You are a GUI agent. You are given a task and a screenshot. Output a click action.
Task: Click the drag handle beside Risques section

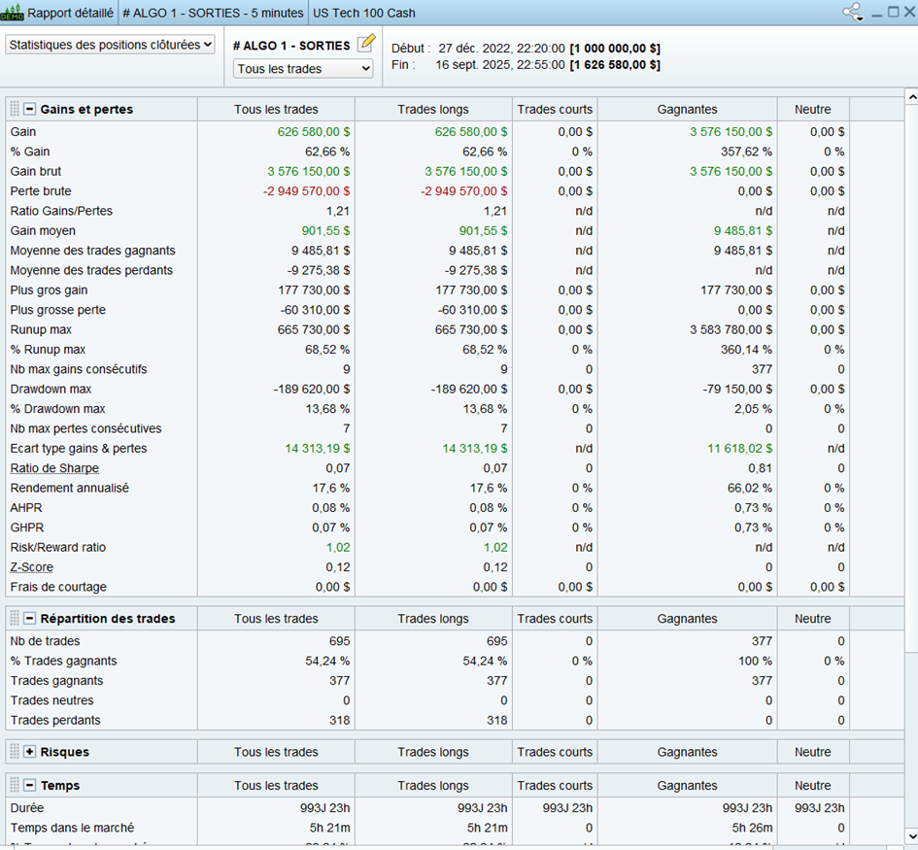pyautogui.click(x=15, y=752)
